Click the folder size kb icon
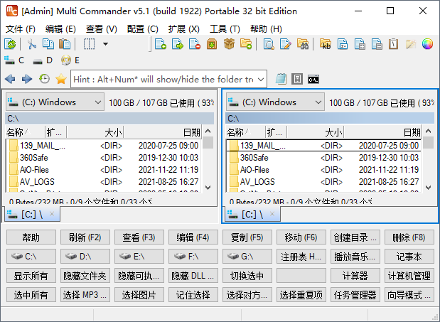 [326, 44]
